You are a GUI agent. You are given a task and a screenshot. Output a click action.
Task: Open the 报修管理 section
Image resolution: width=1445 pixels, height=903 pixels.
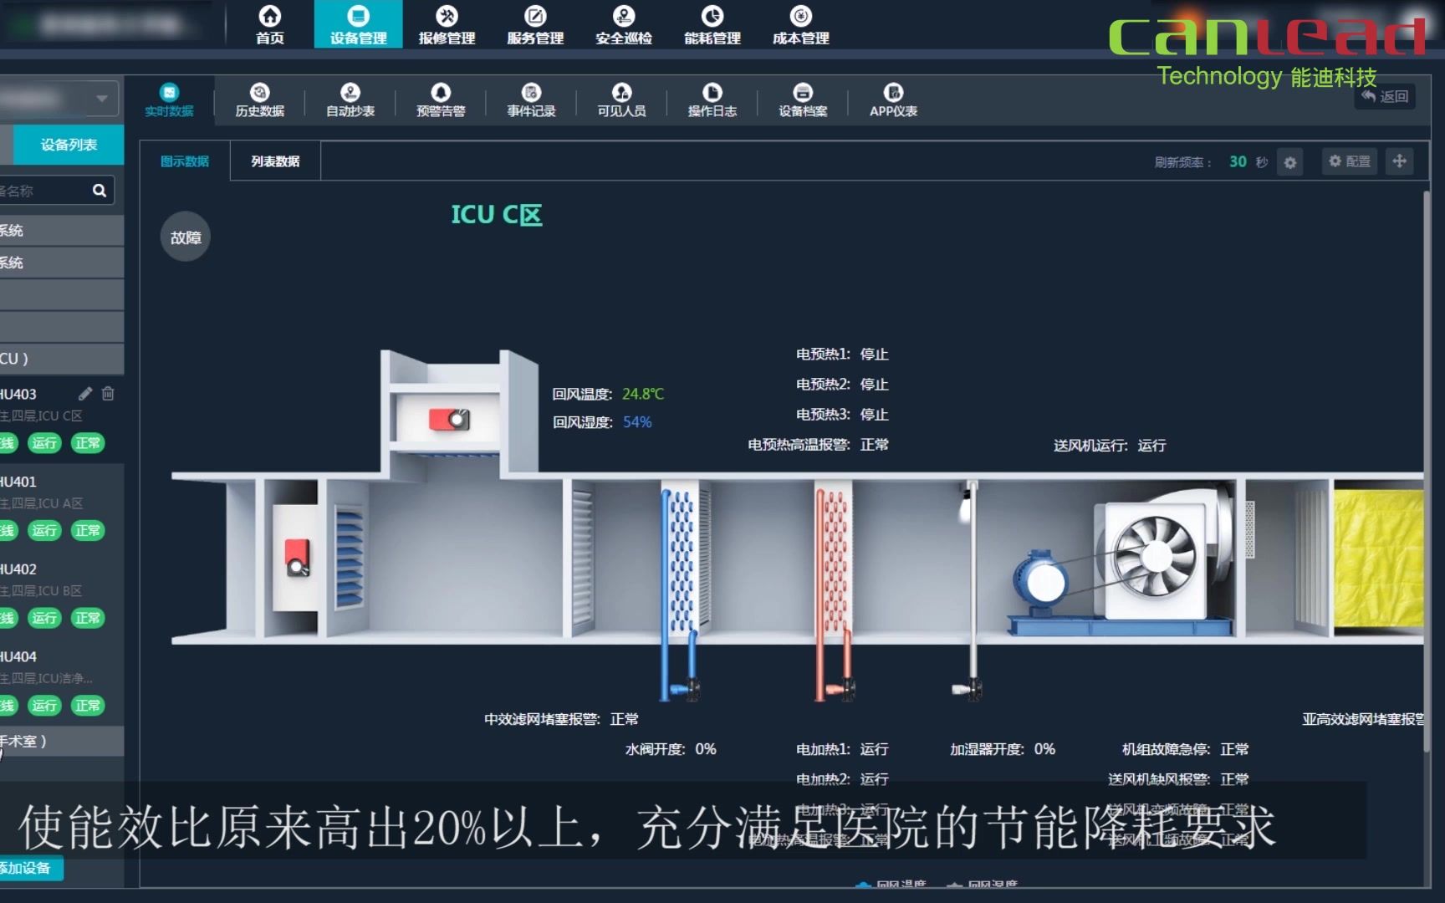coord(447,25)
